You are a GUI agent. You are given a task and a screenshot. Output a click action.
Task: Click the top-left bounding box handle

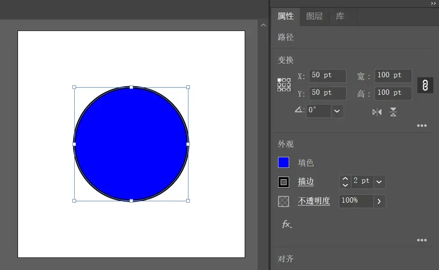[x=74, y=87]
